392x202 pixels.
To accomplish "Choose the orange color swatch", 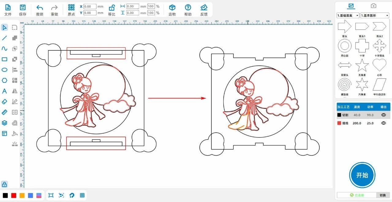I will pos(22,196).
